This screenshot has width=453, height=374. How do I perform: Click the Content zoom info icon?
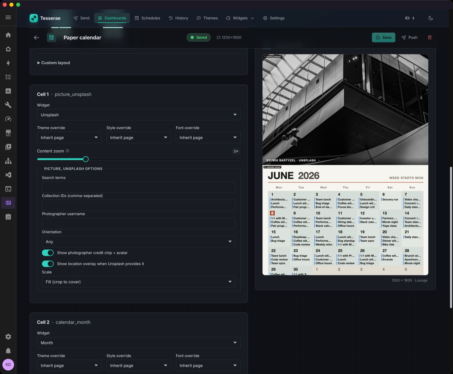67,151
